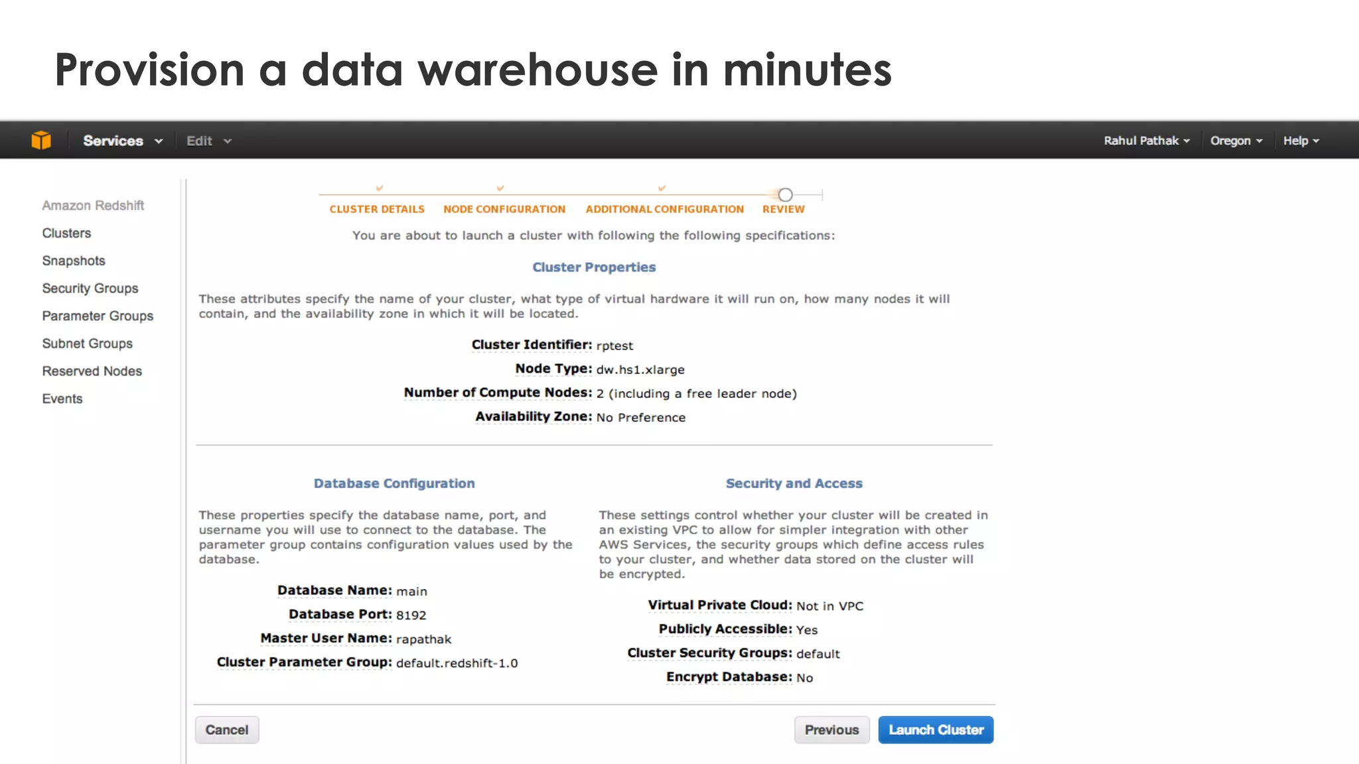Click the Review step circle marker
Image resolution: width=1359 pixels, height=764 pixels.
pos(786,194)
